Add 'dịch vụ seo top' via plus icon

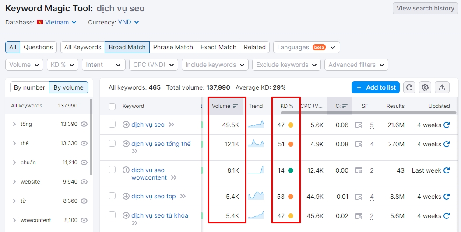point(126,196)
